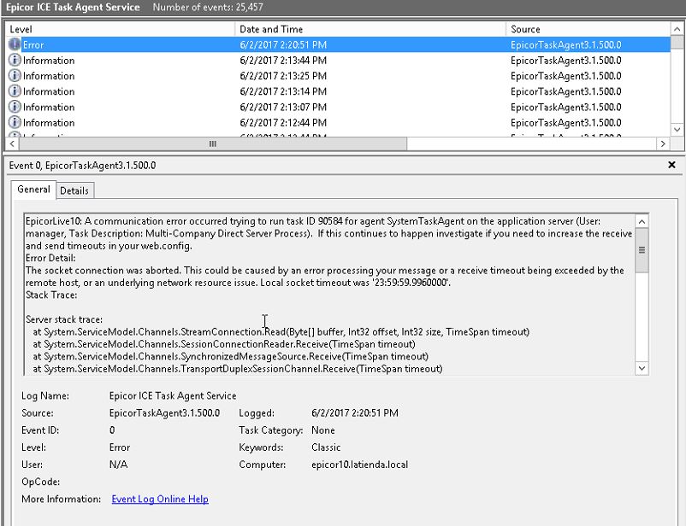Sort events by Source column
Viewport: 686px width, 526px height.
click(x=588, y=29)
